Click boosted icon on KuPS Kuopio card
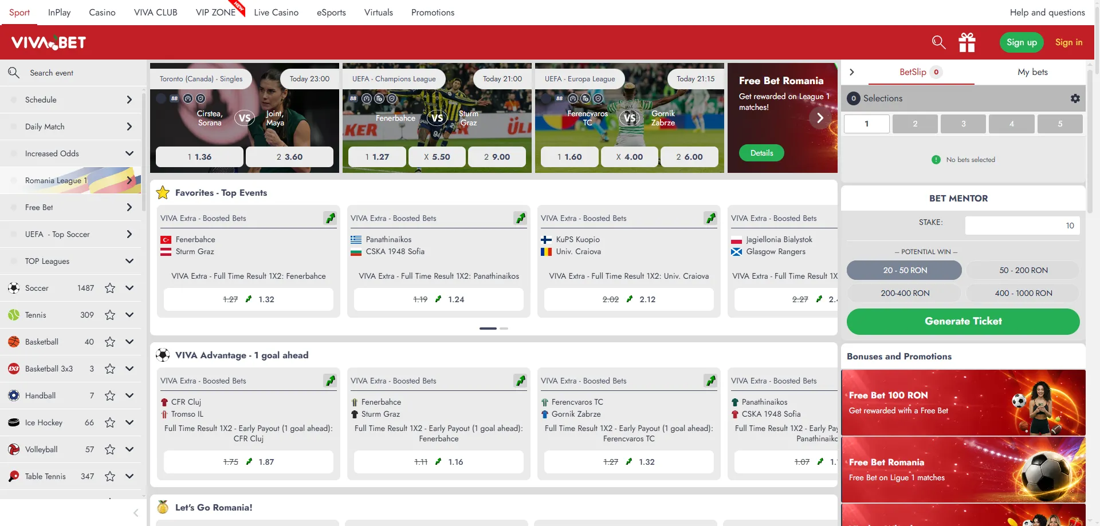Screen dimensions: 1100x526 pos(710,218)
